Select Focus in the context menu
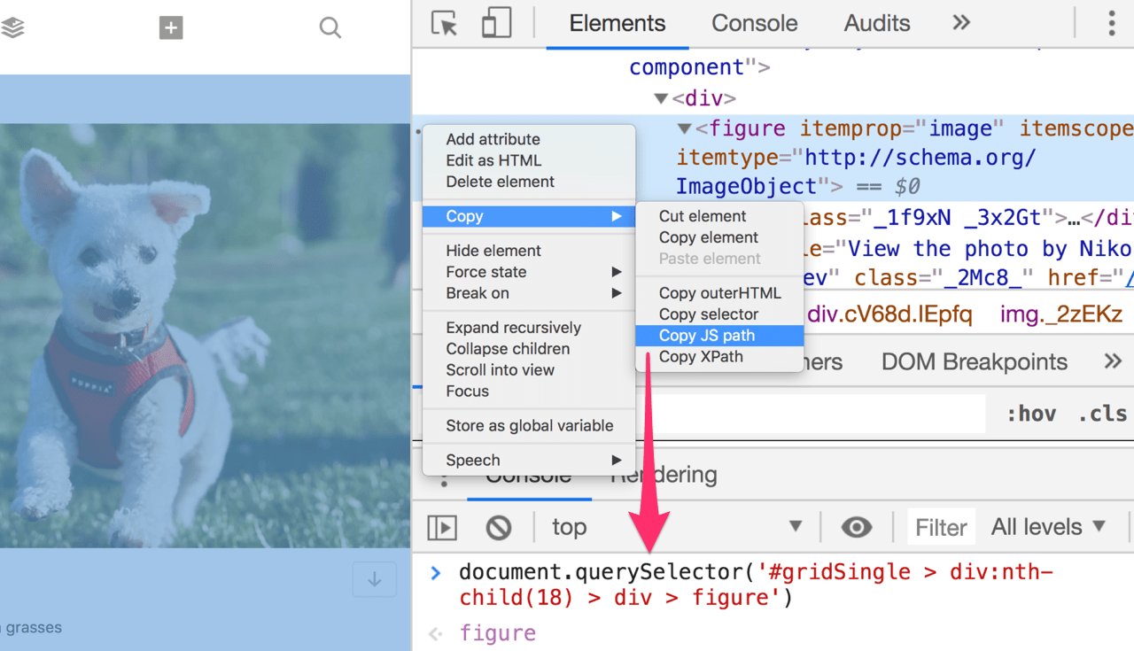The width and height of the screenshot is (1134, 651). click(x=467, y=391)
